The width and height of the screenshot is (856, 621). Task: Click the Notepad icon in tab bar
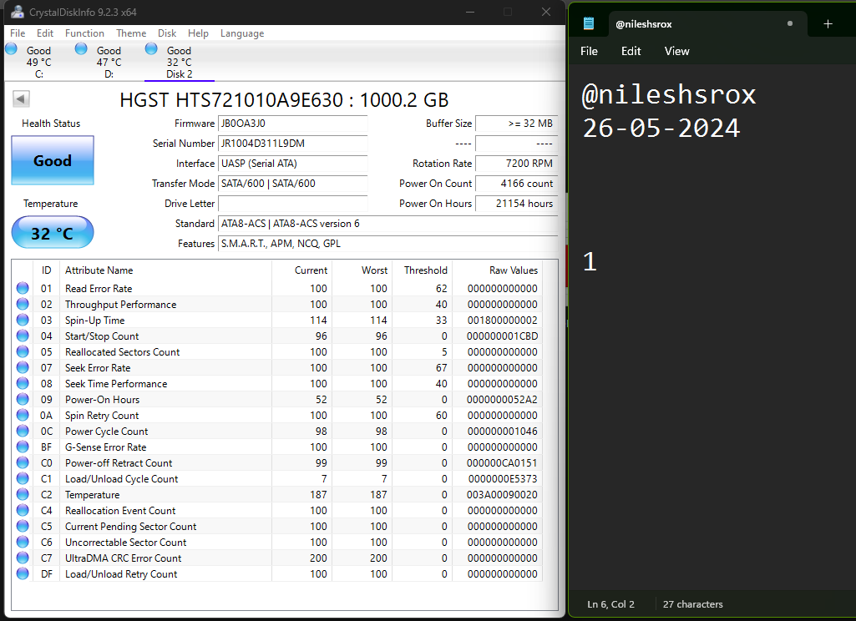click(x=590, y=23)
